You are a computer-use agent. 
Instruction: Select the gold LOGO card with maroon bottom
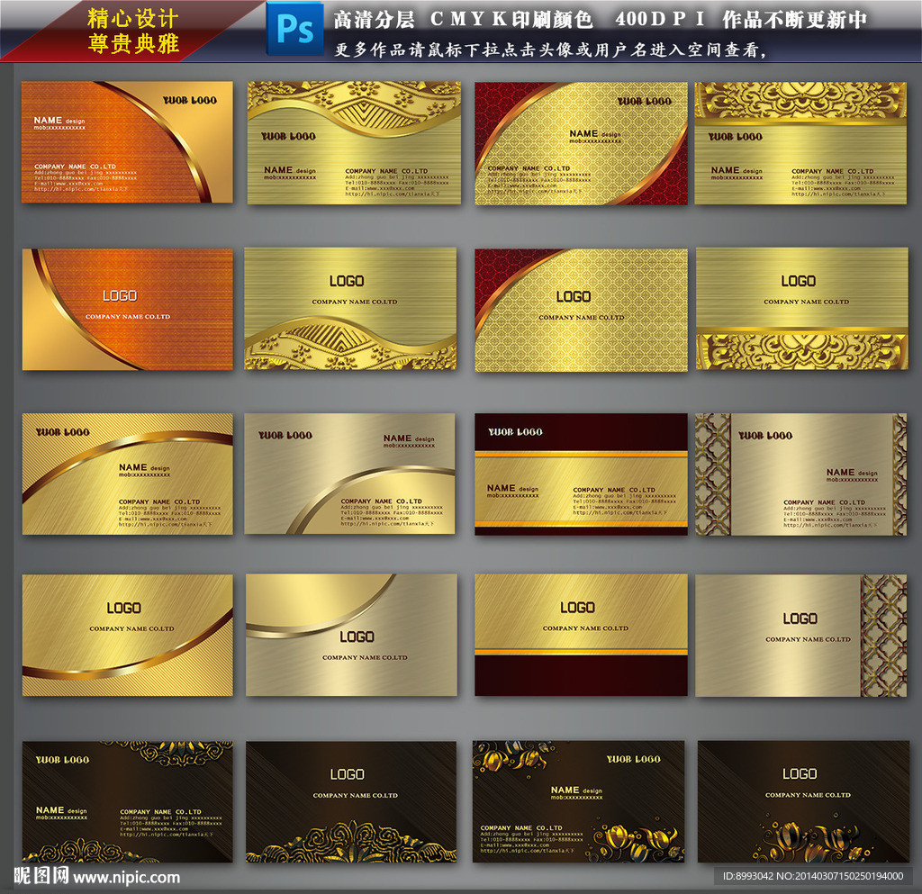tap(581, 635)
